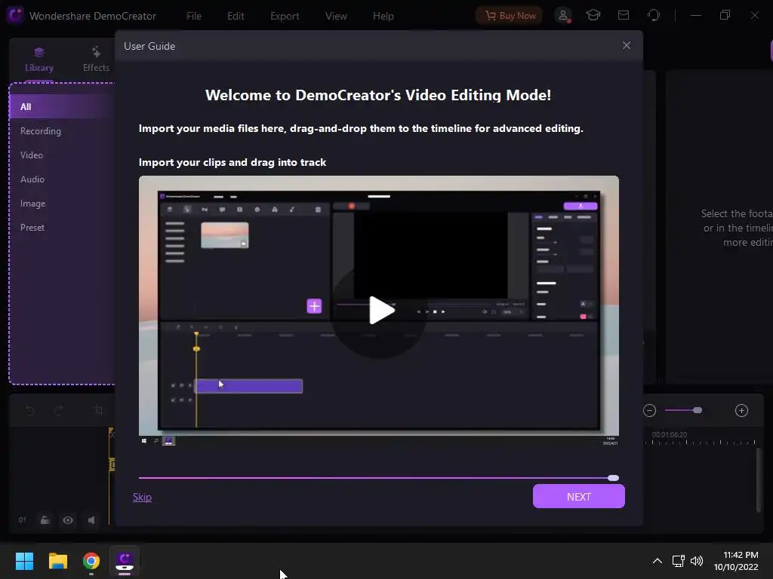Select the Preset library category

[x=32, y=228]
